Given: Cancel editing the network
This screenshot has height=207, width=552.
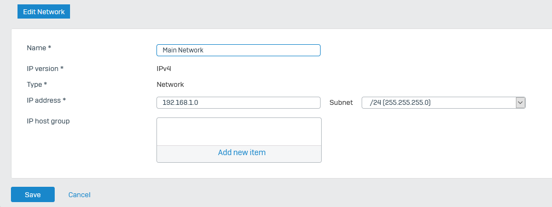Looking at the screenshot, I should (x=79, y=194).
